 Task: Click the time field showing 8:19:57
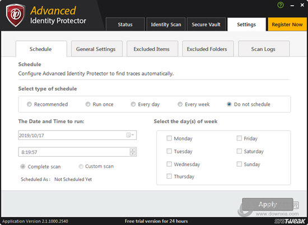[x=77, y=152]
